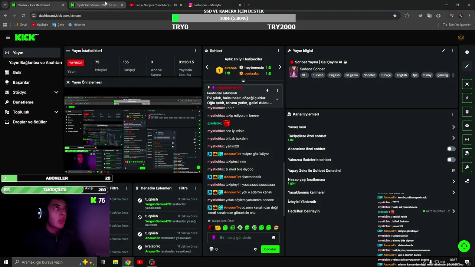
Task: Collapse the top gifters list handle
Action: (243, 80)
